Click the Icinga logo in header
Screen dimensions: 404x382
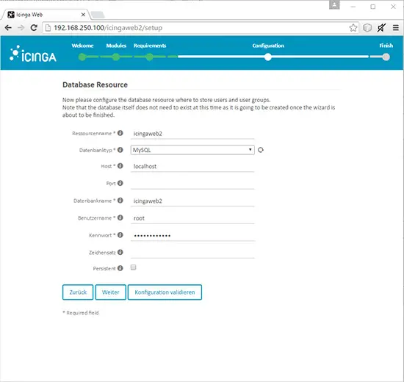pos(33,54)
